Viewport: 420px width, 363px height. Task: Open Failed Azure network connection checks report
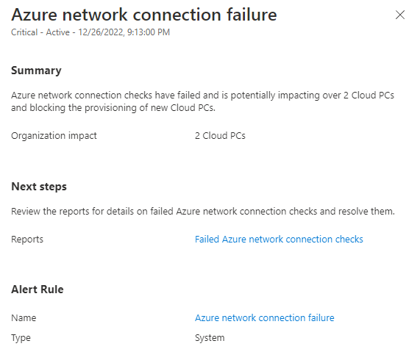click(279, 239)
